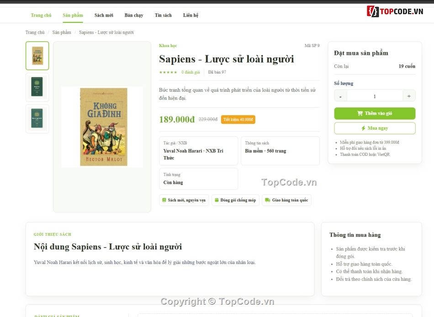
Task: Increase quantity with the plus button
Action: [x=409, y=96]
